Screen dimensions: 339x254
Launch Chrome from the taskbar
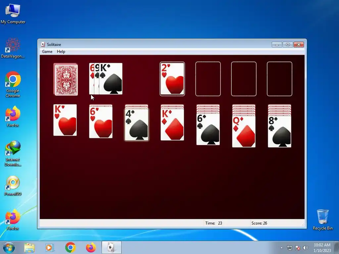[70, 247]
